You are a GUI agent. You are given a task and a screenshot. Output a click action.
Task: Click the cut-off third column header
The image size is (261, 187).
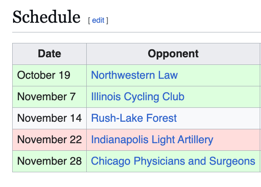pos(260,54)
